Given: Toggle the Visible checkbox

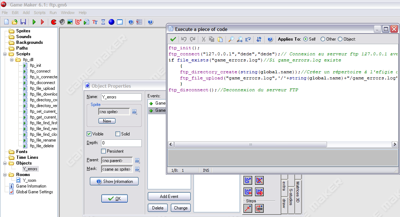Looking at the screenshot, I should (x=89, y=134).
